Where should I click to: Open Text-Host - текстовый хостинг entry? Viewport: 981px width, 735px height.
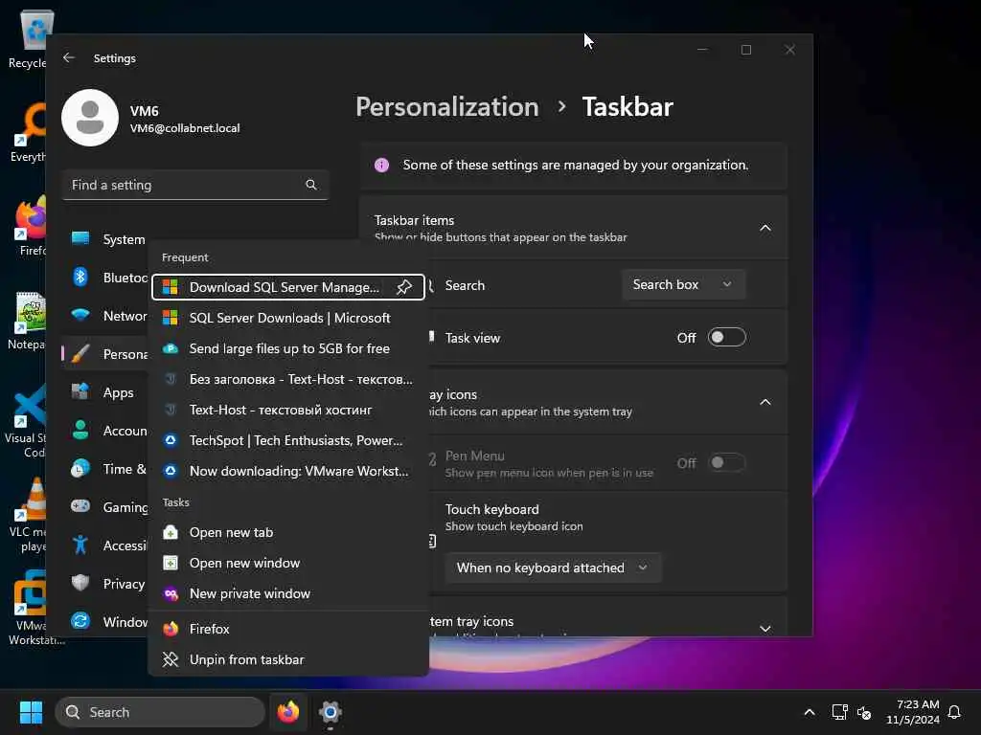point(287,410)
